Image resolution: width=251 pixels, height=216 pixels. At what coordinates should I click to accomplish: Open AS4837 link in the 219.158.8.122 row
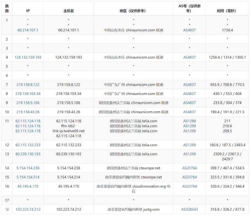tap(189, 85)
